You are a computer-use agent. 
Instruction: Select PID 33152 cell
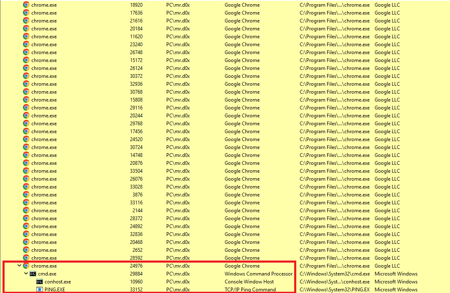click(x=136, y=290)
